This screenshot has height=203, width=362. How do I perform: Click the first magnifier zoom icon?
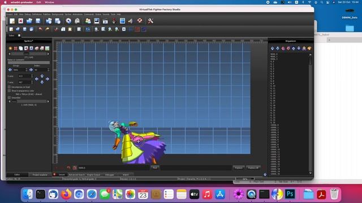(x=97, y=29)
